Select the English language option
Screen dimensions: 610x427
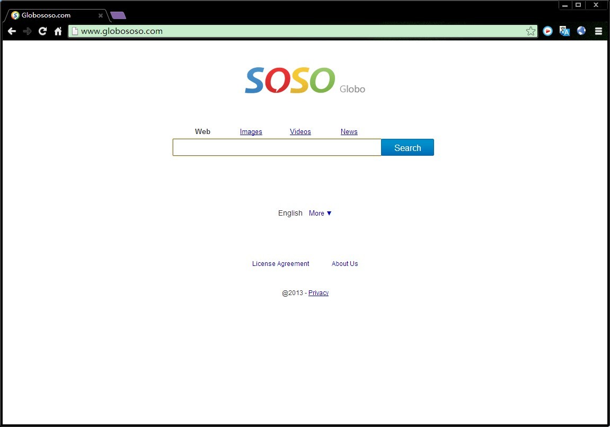click(x=290, y=213)
